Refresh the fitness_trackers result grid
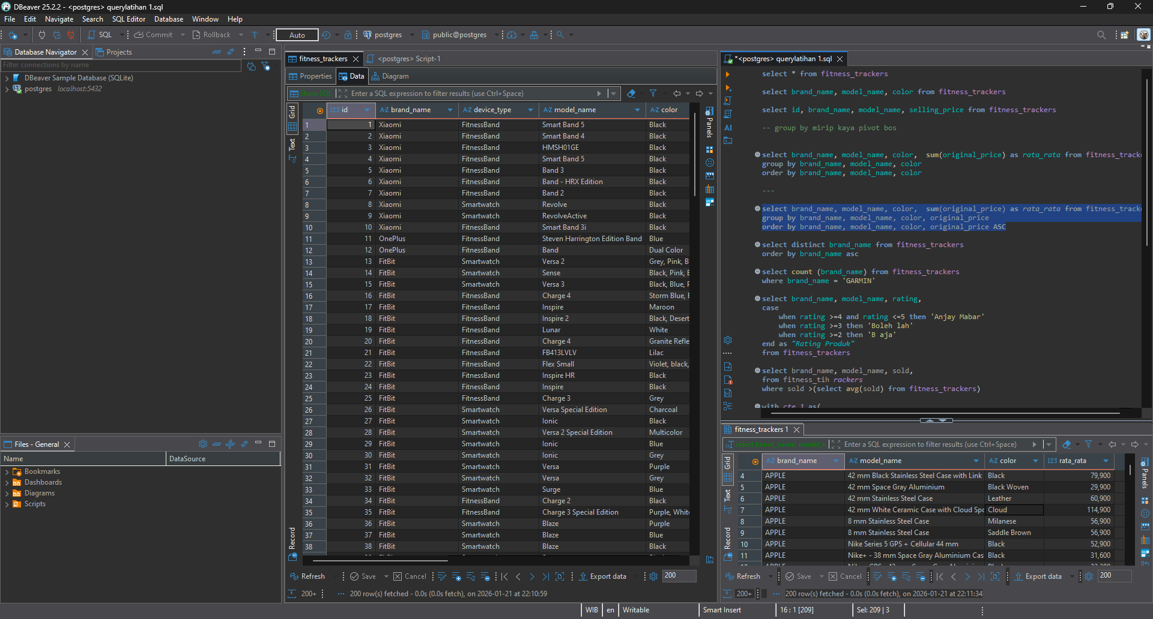This screenshot has width=1153, height=619. pyautogui.click(x=312, y=576)
